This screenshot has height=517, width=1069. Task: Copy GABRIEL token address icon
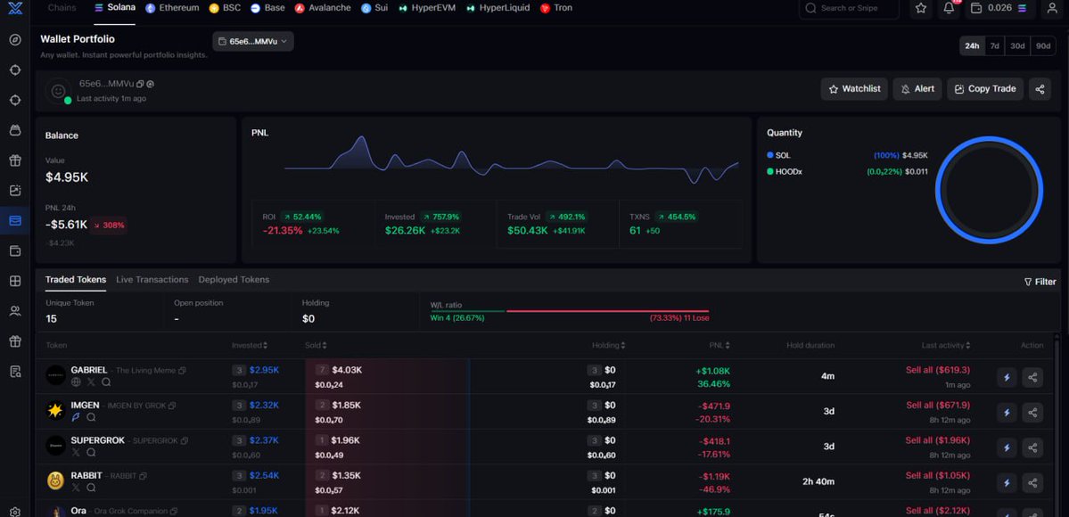click(182, 370)
